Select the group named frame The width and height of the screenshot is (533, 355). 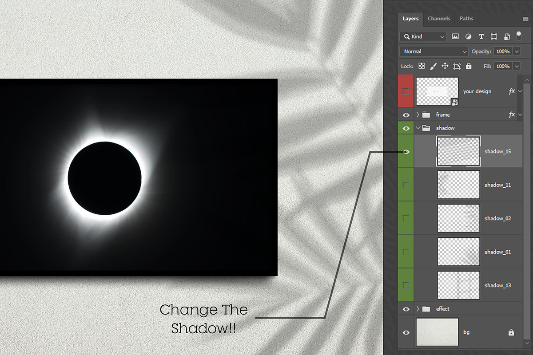[x=443, y=114]
